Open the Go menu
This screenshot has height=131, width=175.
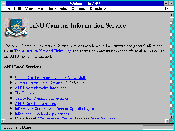click(x=40, y=8)
